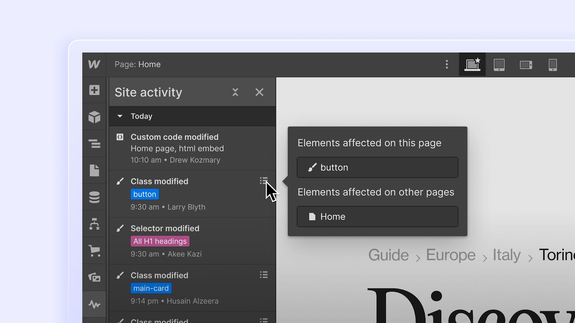Open the Ecommerce cart panel
This screenshot has height=323, width=575.
coord(95,251)
